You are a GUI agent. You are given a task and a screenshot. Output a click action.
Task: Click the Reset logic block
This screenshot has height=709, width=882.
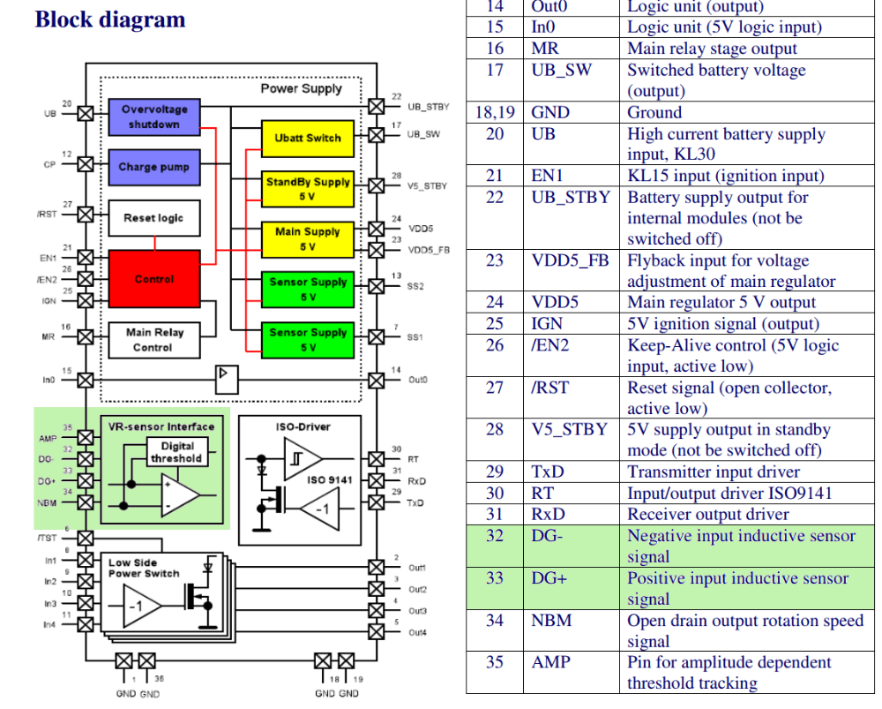tap(154, 217)
